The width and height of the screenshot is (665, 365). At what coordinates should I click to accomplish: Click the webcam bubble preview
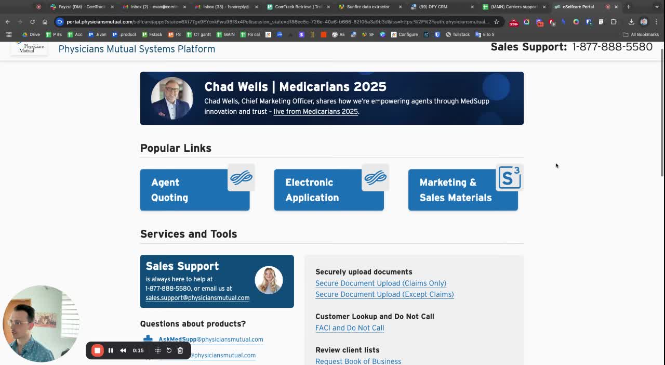[41, 323]
